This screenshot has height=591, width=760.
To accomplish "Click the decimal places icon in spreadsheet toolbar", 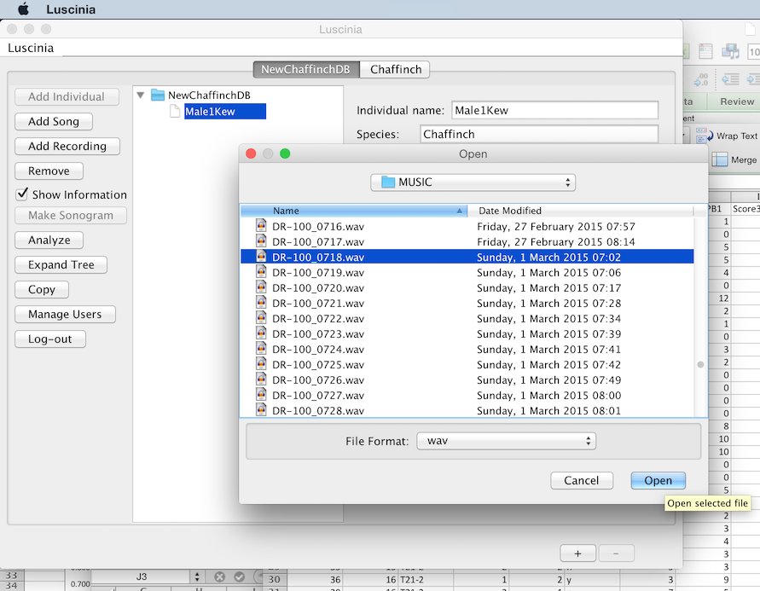I will point(701,79).
